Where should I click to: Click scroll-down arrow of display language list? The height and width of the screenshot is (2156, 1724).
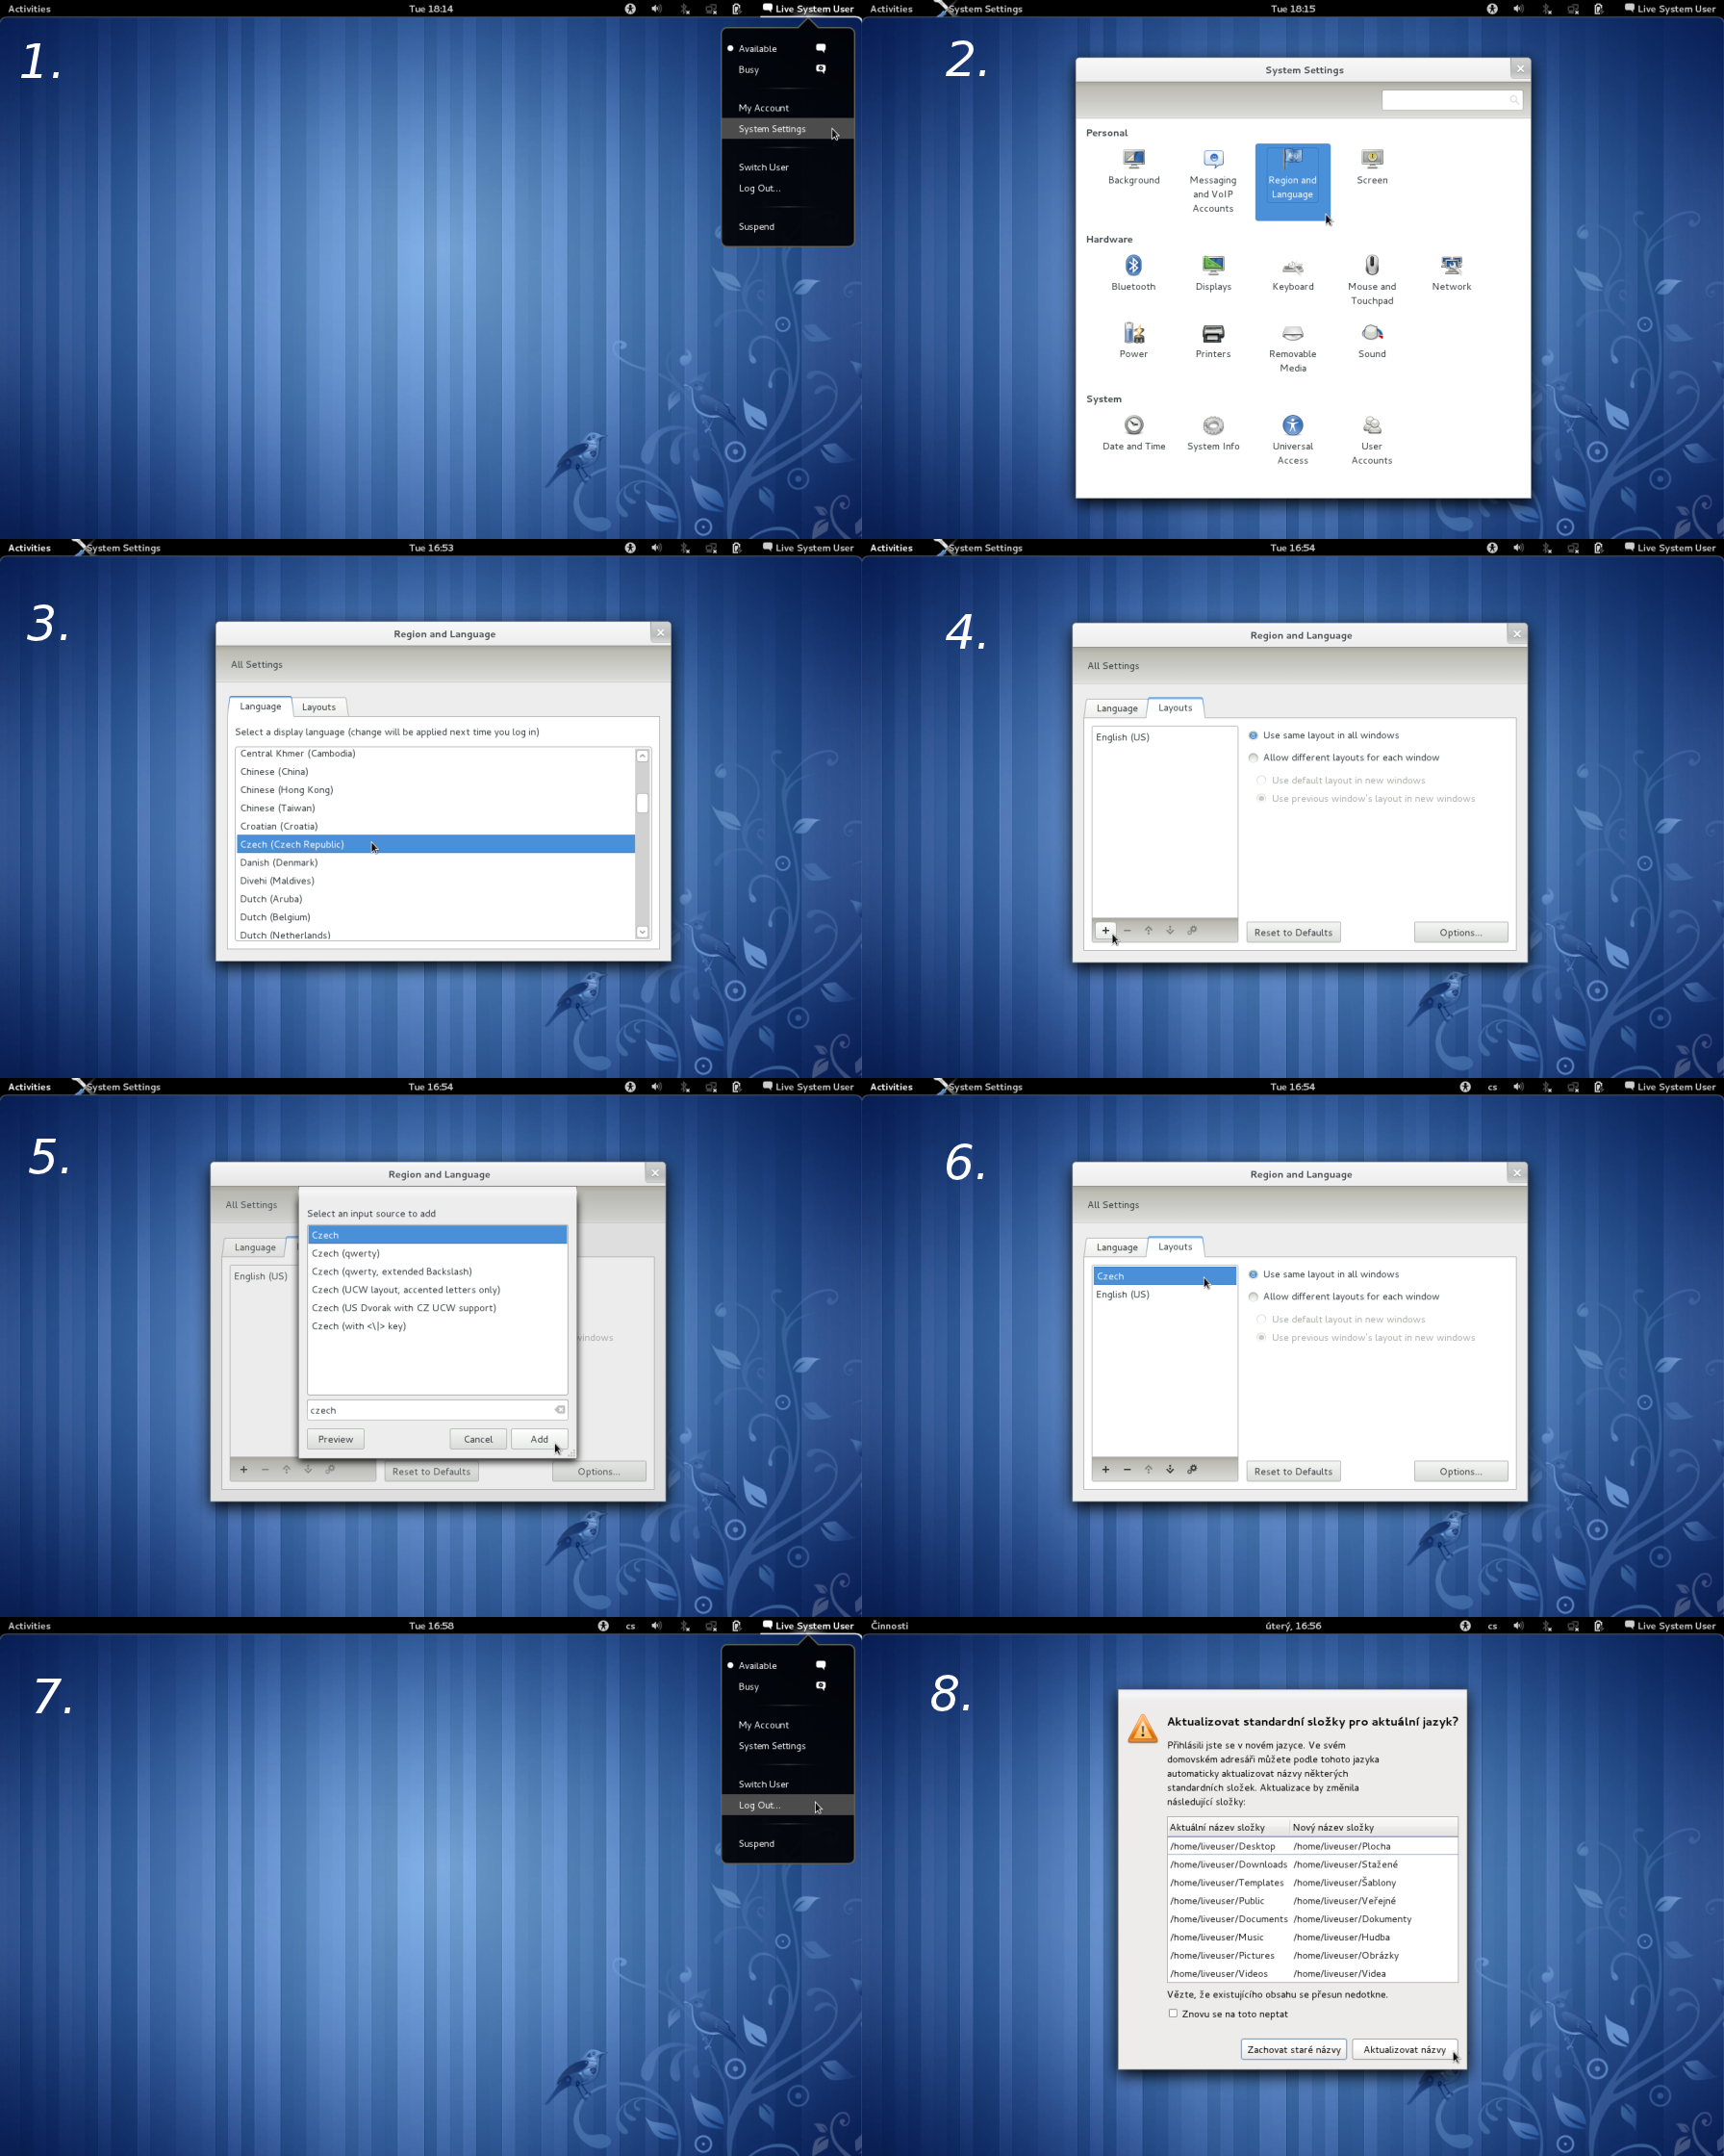click(642, 931)
